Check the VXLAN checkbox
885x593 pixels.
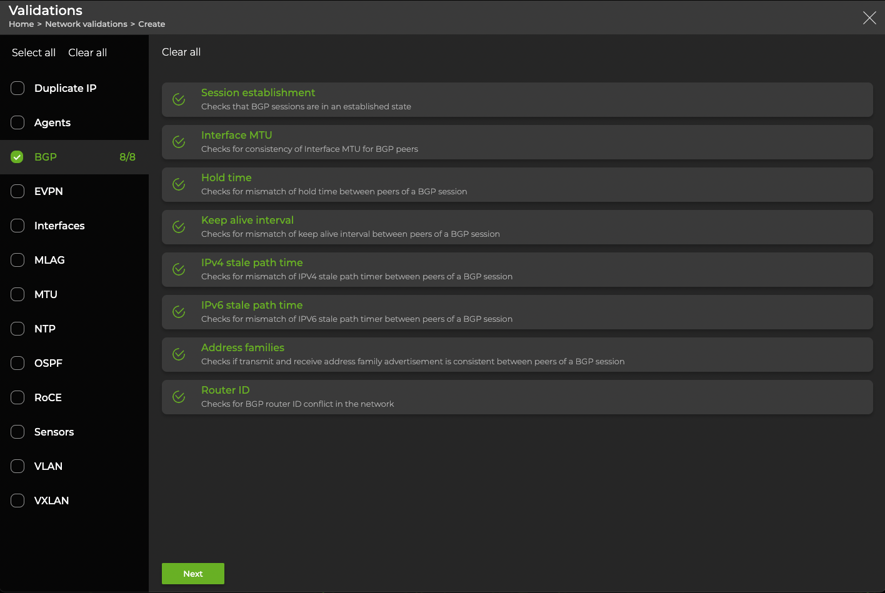tap(17, 501)
